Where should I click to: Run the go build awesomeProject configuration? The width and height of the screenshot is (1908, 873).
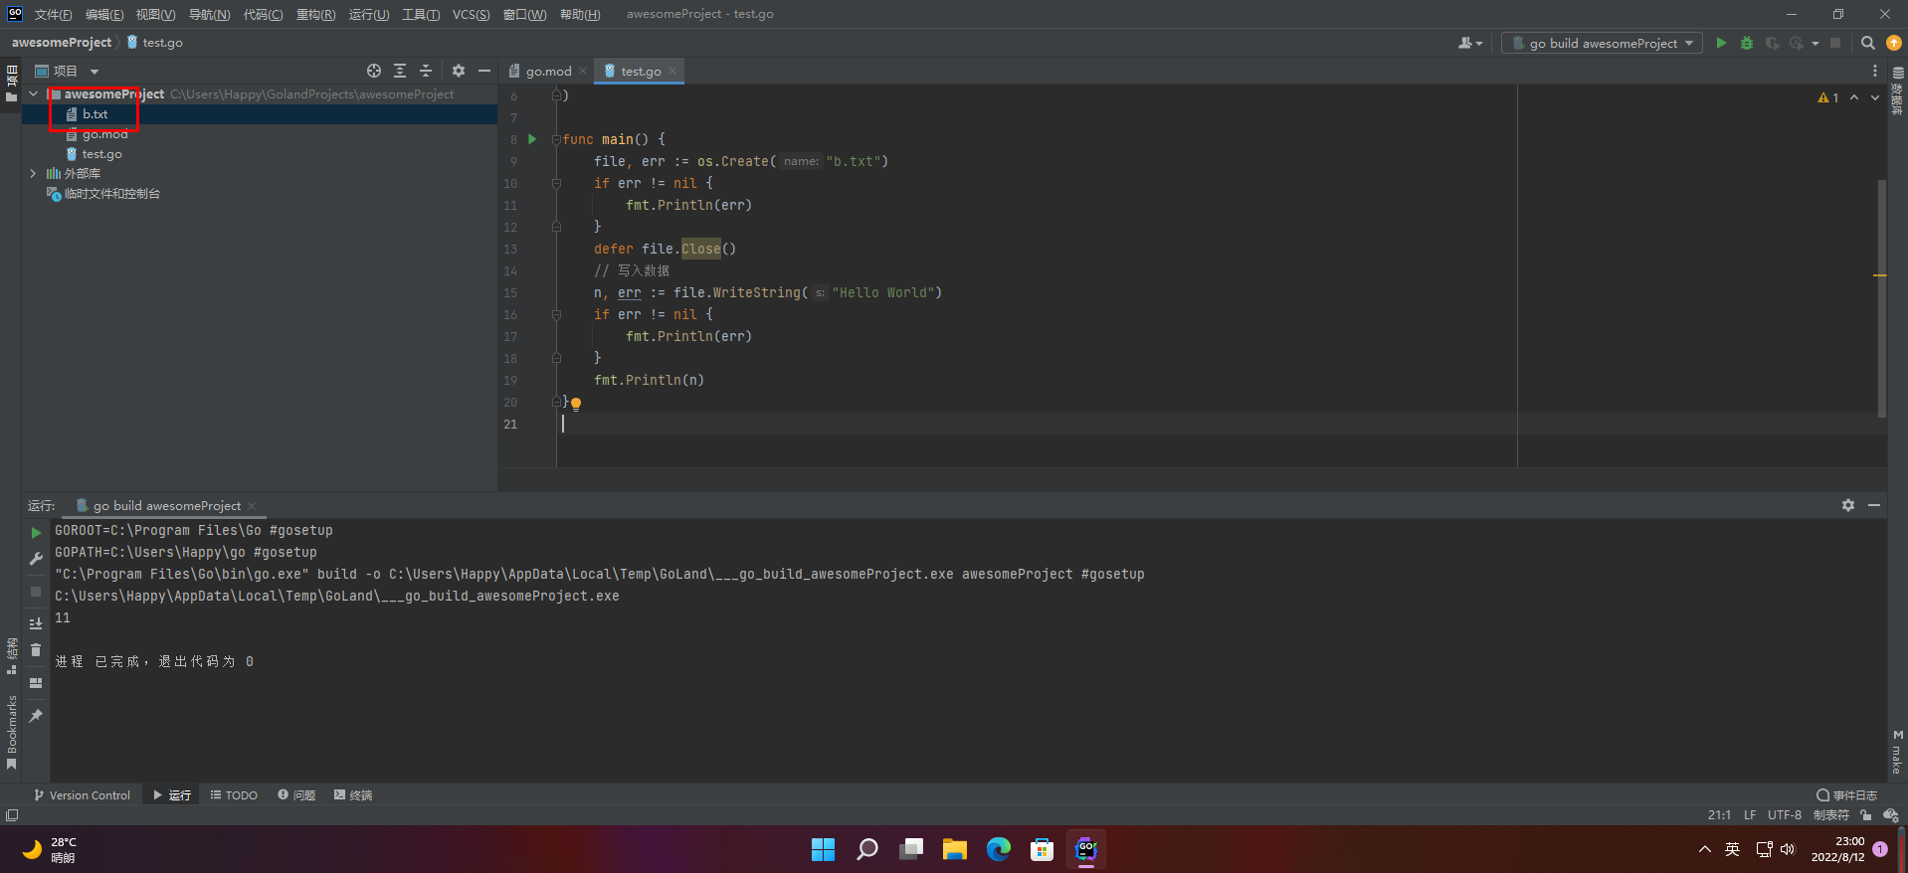click(x=1721, y=43)
